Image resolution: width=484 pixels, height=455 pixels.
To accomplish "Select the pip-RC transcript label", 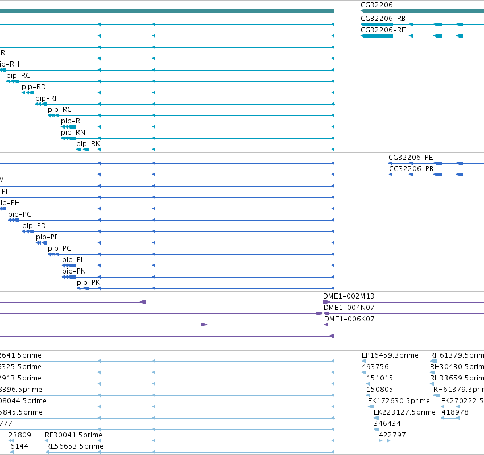I will click(60, 110).
